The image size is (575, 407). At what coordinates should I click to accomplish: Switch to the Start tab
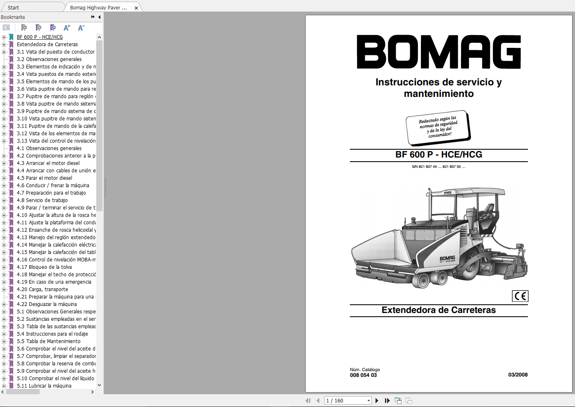(13, 7)
